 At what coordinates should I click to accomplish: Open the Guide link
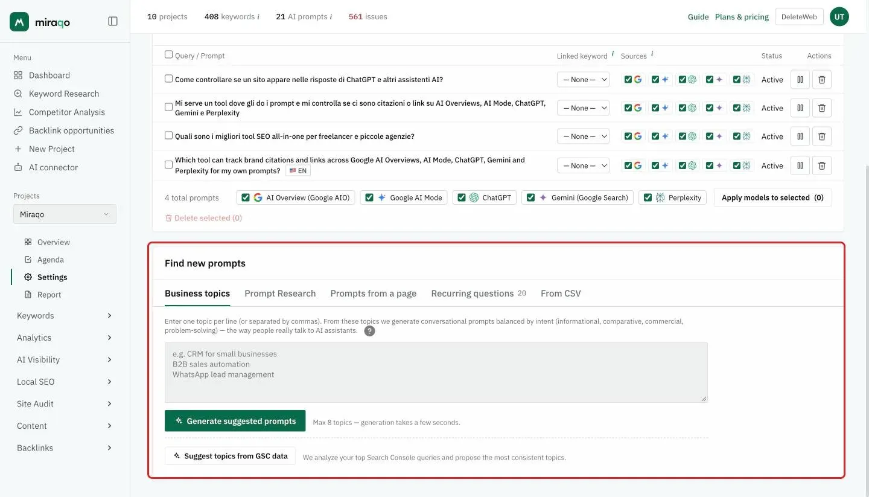[698, 17]
